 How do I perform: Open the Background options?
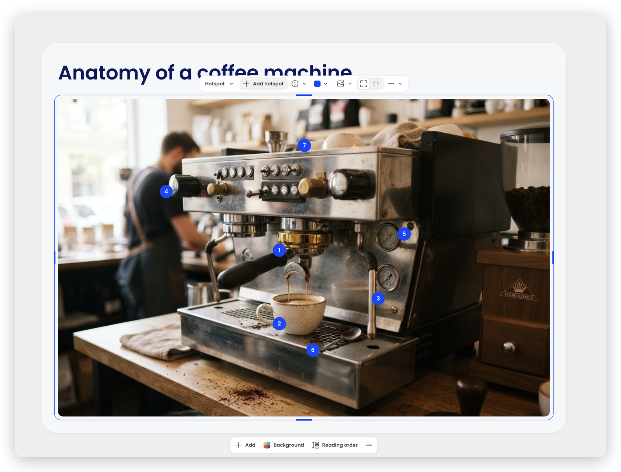pyautogui.click(x=284, y=445)
